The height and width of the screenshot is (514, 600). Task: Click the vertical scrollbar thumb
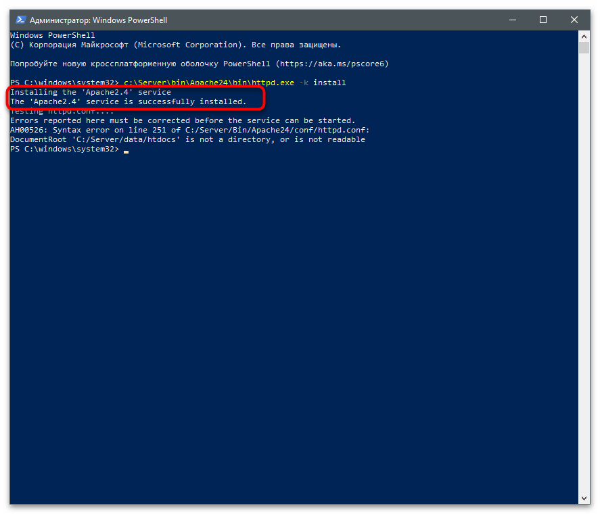click(x=584, y=49)
